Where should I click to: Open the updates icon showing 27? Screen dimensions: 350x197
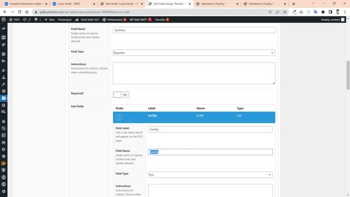(27, 20)
